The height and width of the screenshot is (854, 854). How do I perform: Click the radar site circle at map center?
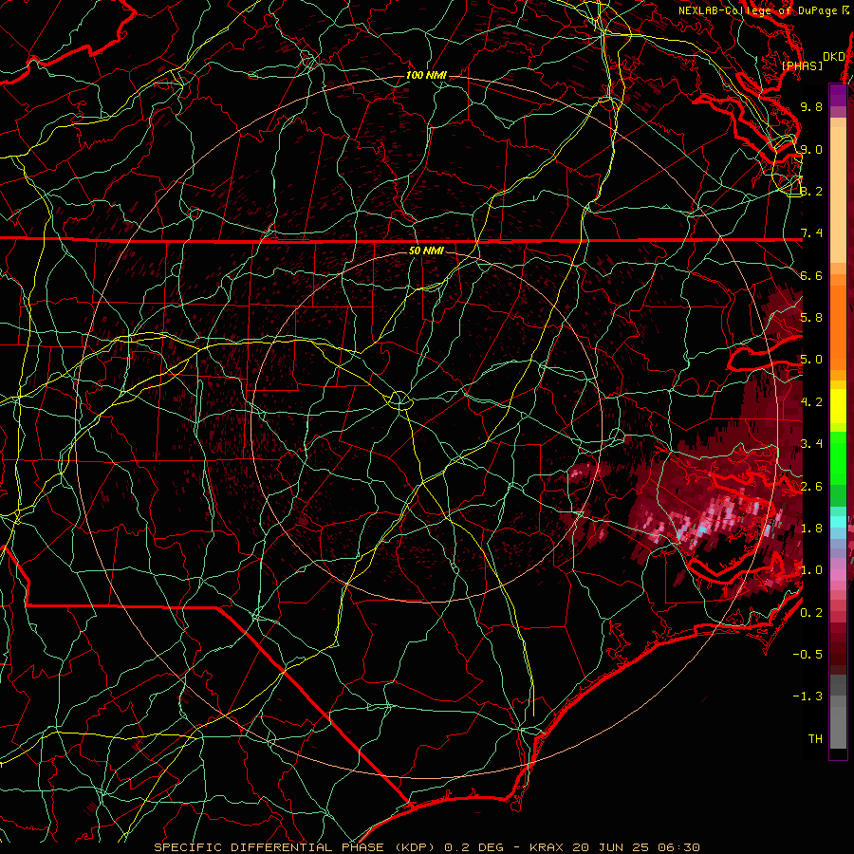click(399, 400)
